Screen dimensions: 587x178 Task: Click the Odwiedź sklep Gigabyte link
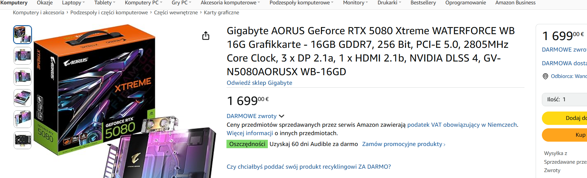[x=259, y=83]
